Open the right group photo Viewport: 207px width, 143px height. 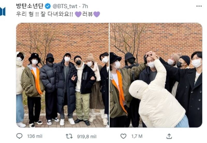point(156,75)
